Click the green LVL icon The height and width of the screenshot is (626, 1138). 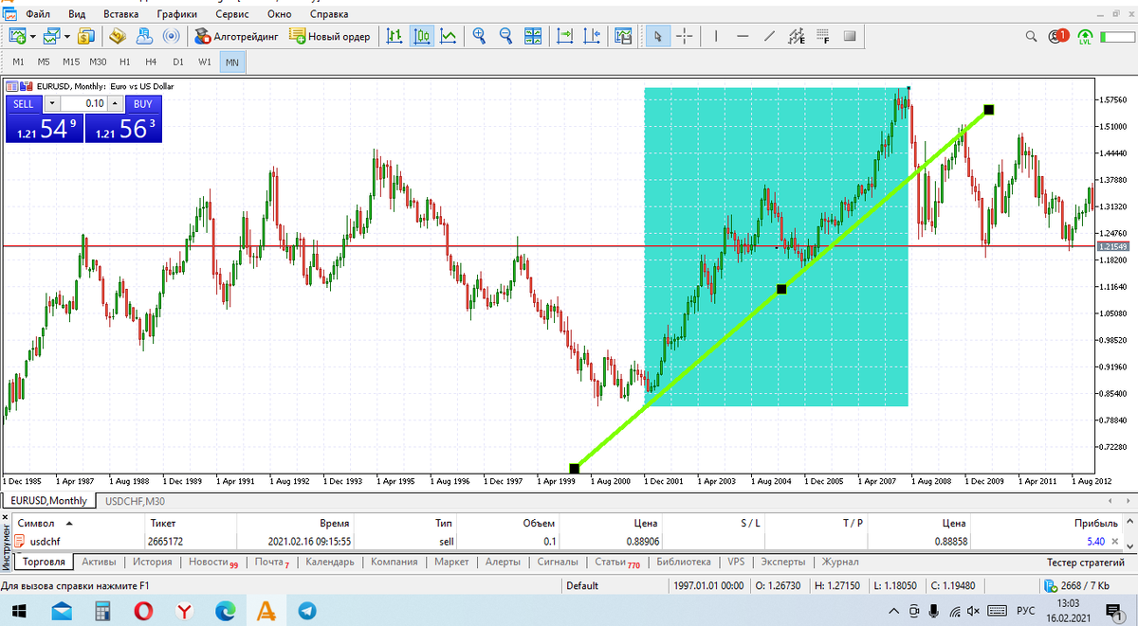tap(1085, 36)
